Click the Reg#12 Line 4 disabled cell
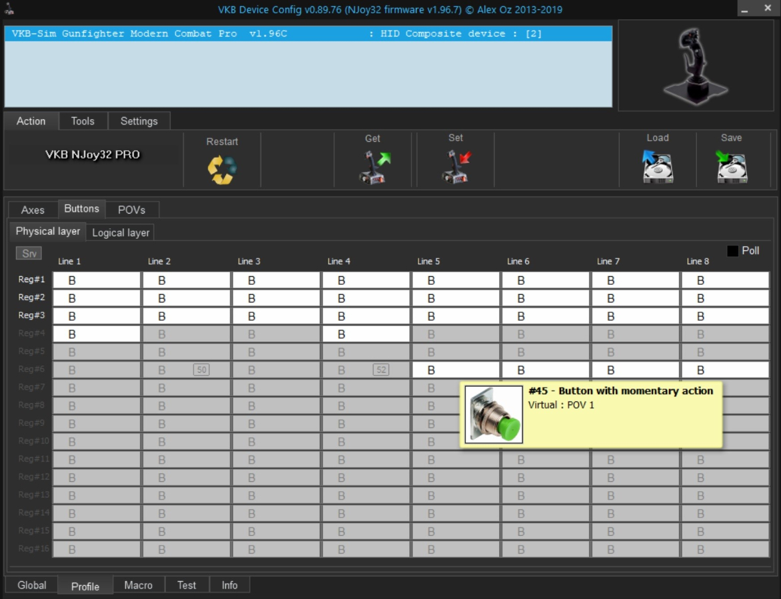781x599 pixels. coord(366,478)
